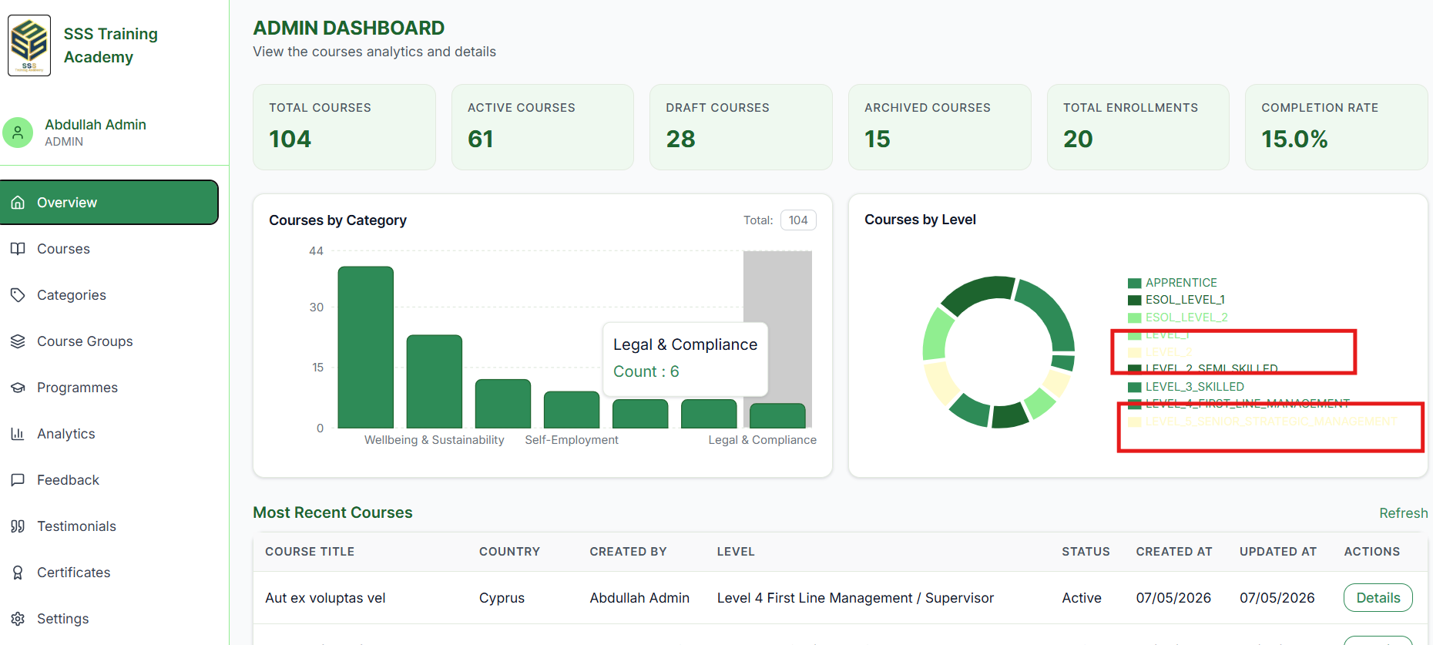Click the Analytics bar chart icon
This screenshot has height=645, width=1433.
pyautogui.click(x=18, y=434)
